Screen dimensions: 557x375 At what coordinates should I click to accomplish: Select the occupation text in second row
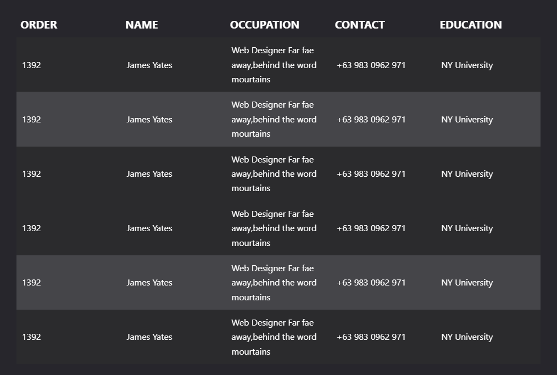pyautogui.click(x=274, y=119)
